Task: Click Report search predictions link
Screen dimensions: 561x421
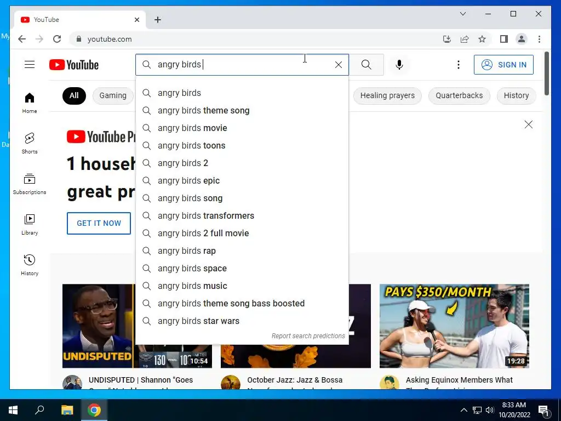Action: [308, 336]
